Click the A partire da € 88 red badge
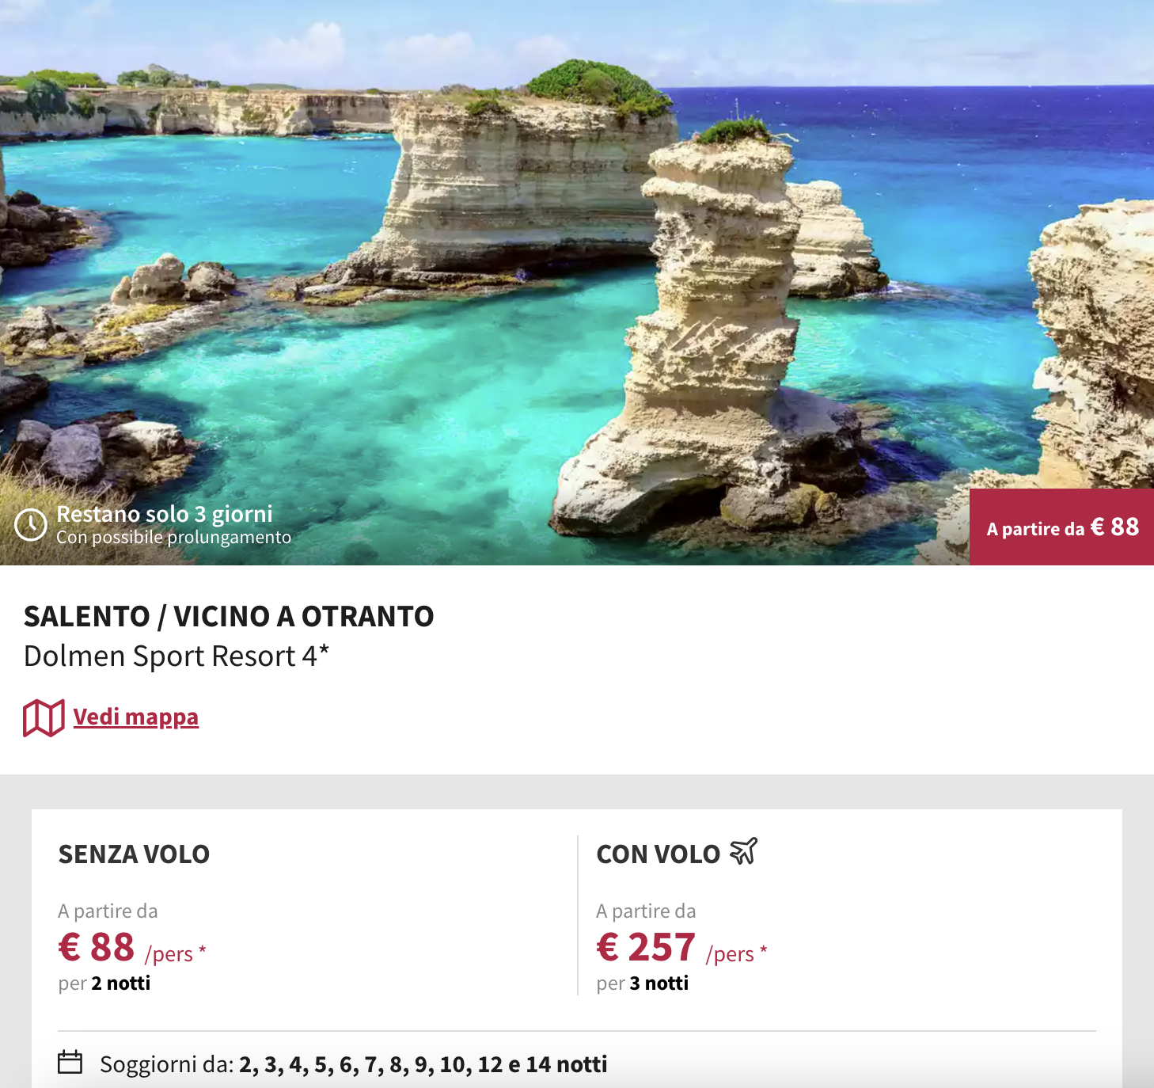Screen dimensions: 1154x1088 coord(1061,527)
